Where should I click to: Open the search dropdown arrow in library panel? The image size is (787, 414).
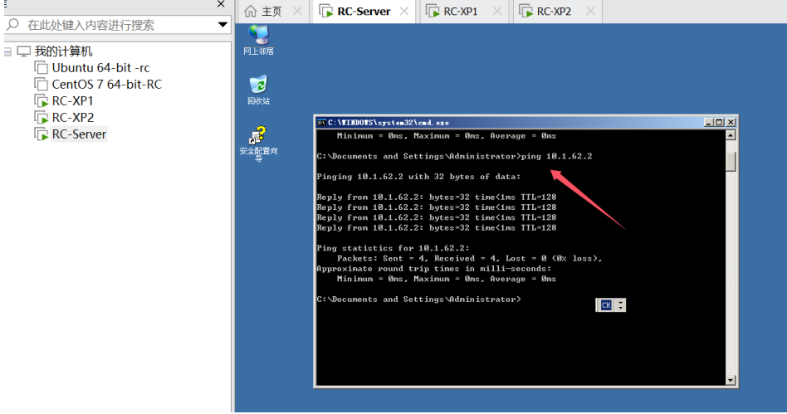pos(222,25)
